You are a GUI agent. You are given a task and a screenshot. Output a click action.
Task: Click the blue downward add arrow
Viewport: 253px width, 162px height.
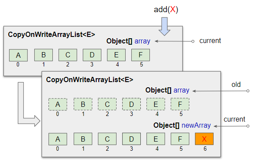click(x=164, y=26)
